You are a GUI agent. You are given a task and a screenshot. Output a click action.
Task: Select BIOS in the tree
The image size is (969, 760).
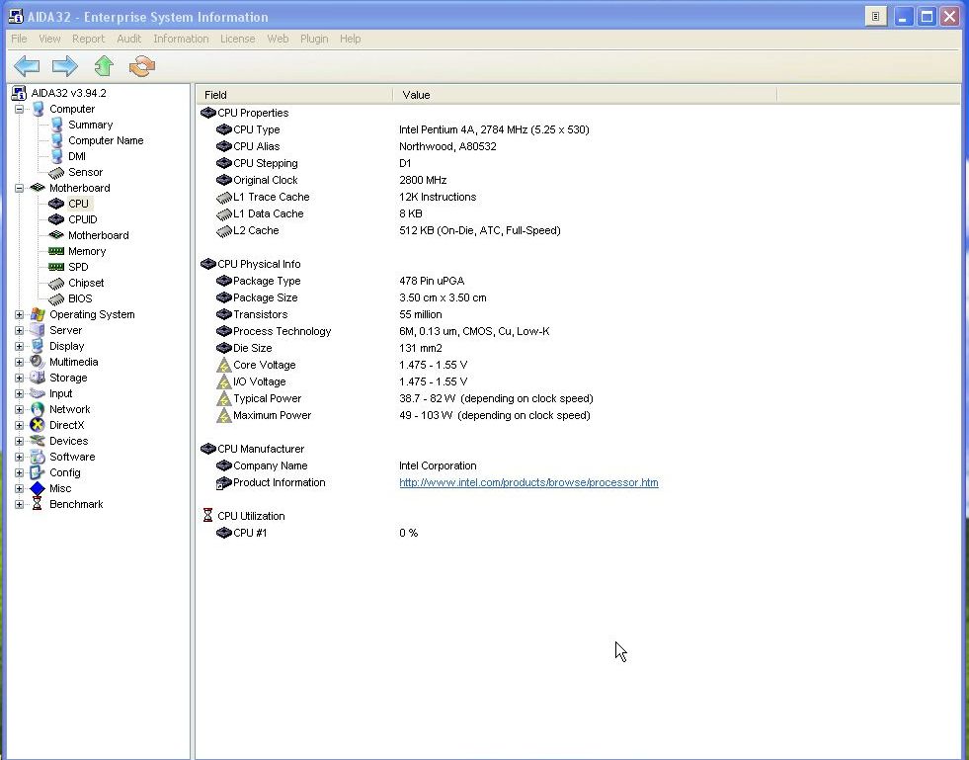(x=80, y=298)
